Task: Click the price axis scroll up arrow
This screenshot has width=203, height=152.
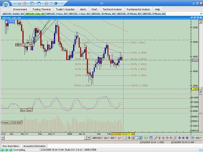Action: coord(200,22)
